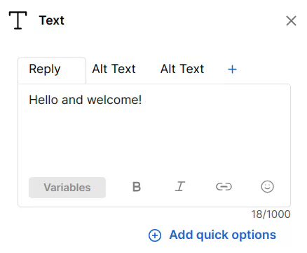Click blank area inside reply text box
Screen dimensions: 307x253
[x=154, y=141]
